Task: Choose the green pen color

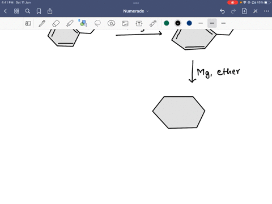Action: point(167,23)
